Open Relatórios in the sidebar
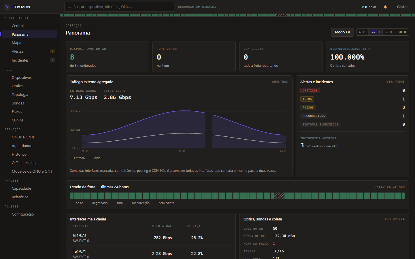The image size is (415, 259). point(30,197)
